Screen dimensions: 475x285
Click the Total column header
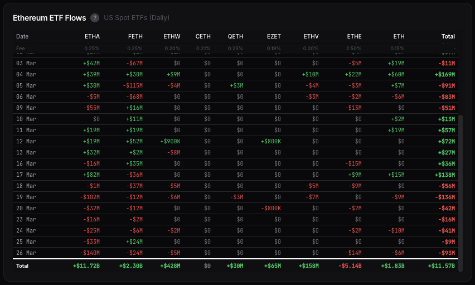pyautogui.click(x=448, y=36)
